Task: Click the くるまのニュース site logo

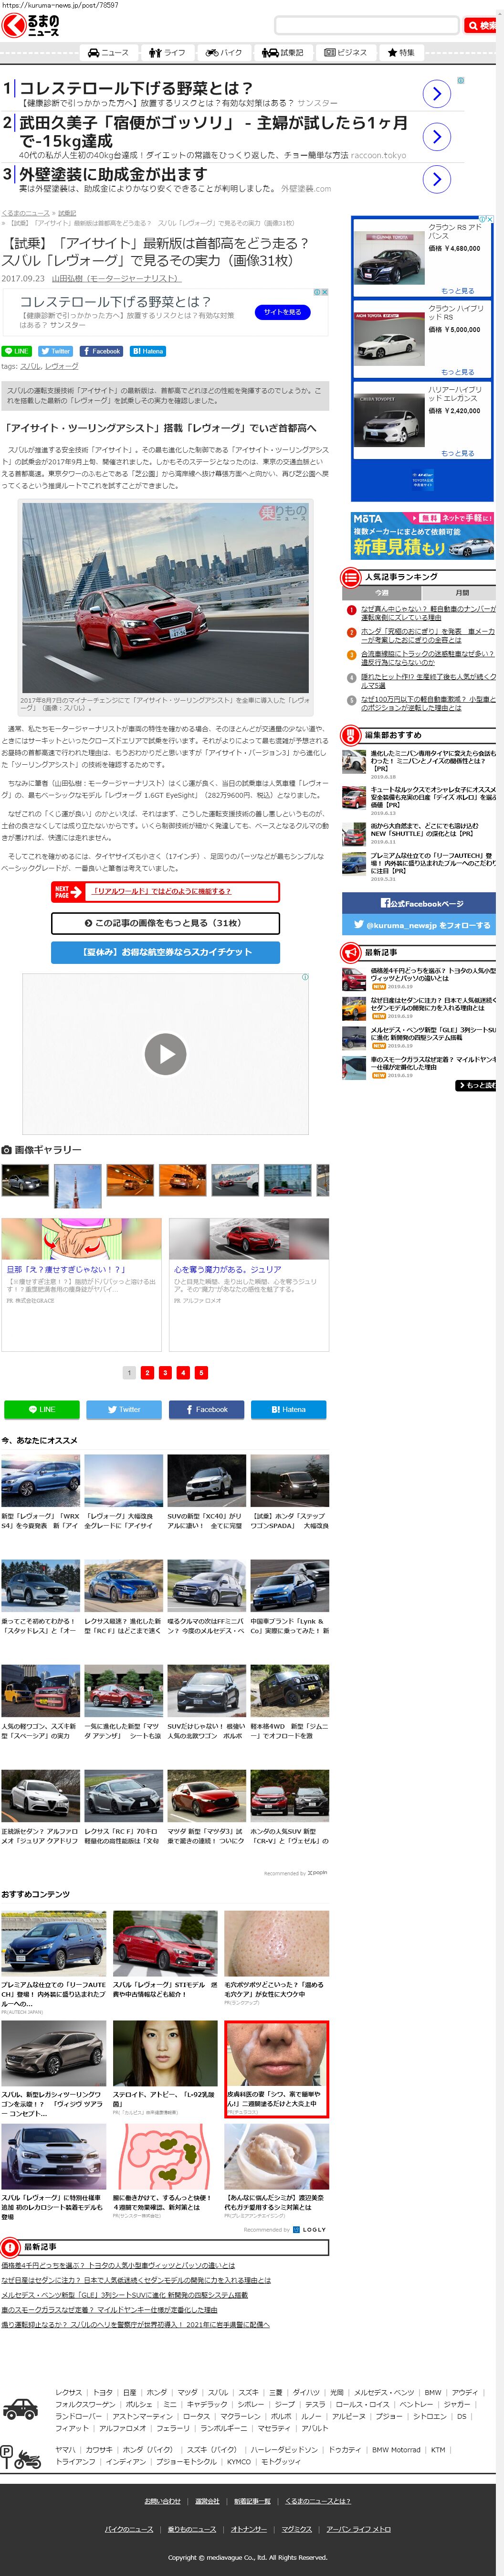Action: [x=30, y=25]
